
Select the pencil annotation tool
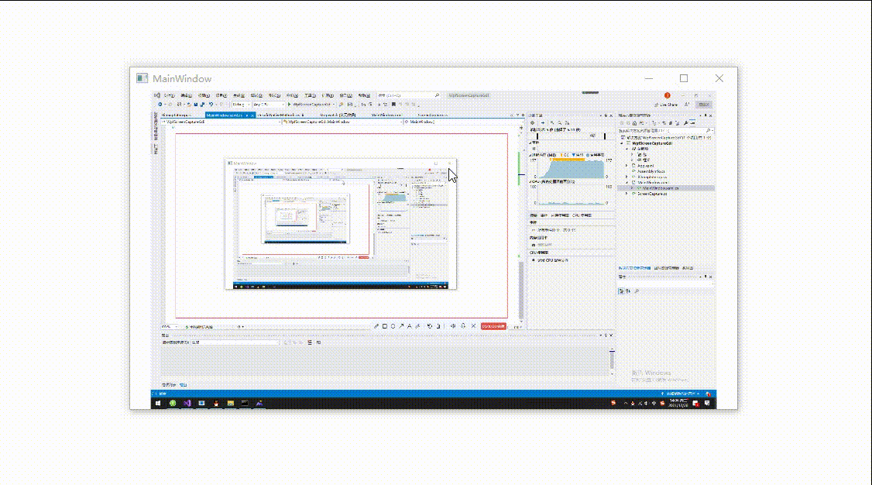376,326
